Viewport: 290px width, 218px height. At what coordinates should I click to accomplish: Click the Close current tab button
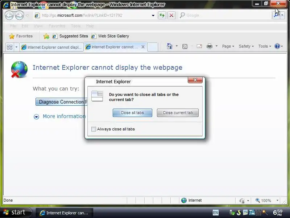(x=178, y=113)
